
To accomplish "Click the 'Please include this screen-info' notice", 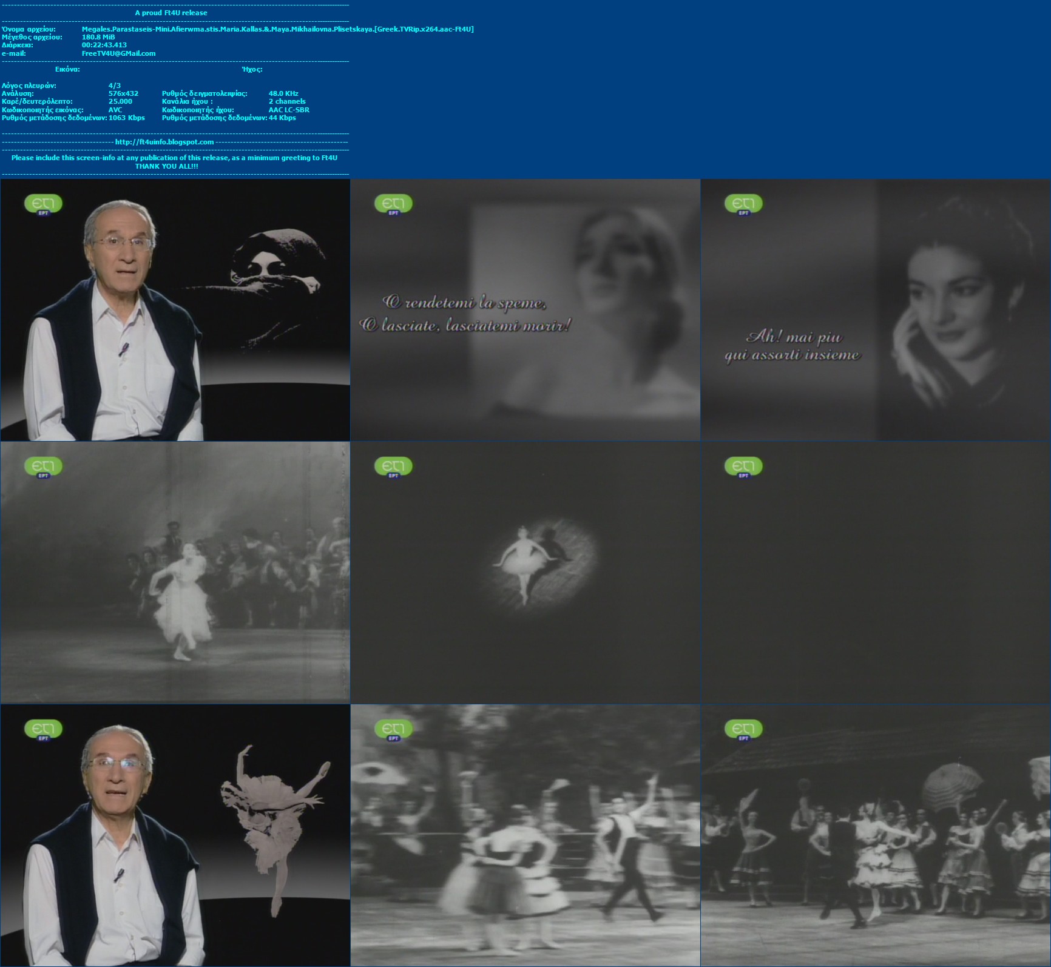I will click(x=174, y=158).
